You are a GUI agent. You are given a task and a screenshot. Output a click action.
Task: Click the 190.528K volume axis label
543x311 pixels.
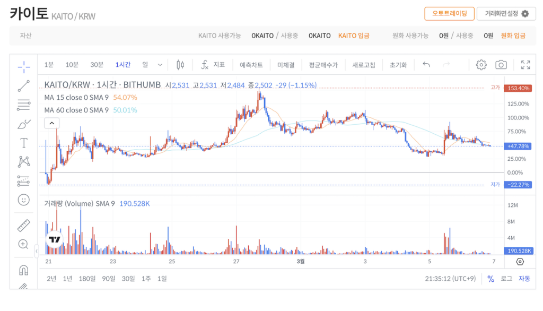(519, 250)
